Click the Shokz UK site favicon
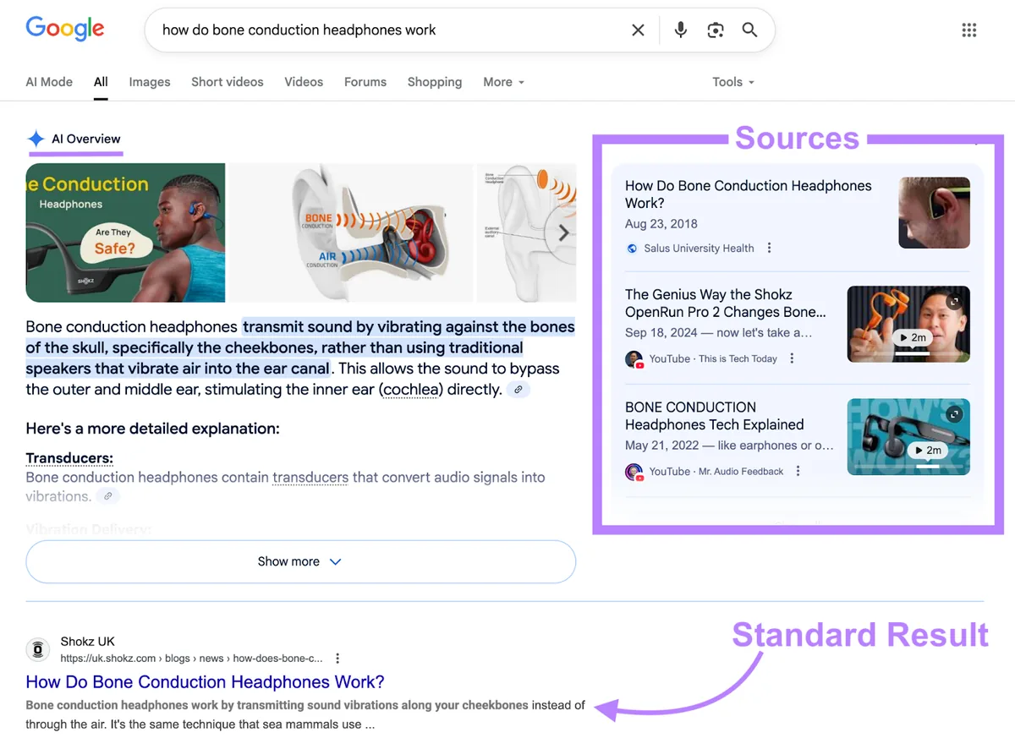Screen dimensions: 1015x749 point(37,649)
